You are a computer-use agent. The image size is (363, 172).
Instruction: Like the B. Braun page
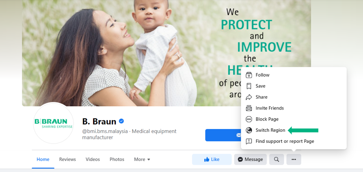pyautogui.click(x=212, y=159)
